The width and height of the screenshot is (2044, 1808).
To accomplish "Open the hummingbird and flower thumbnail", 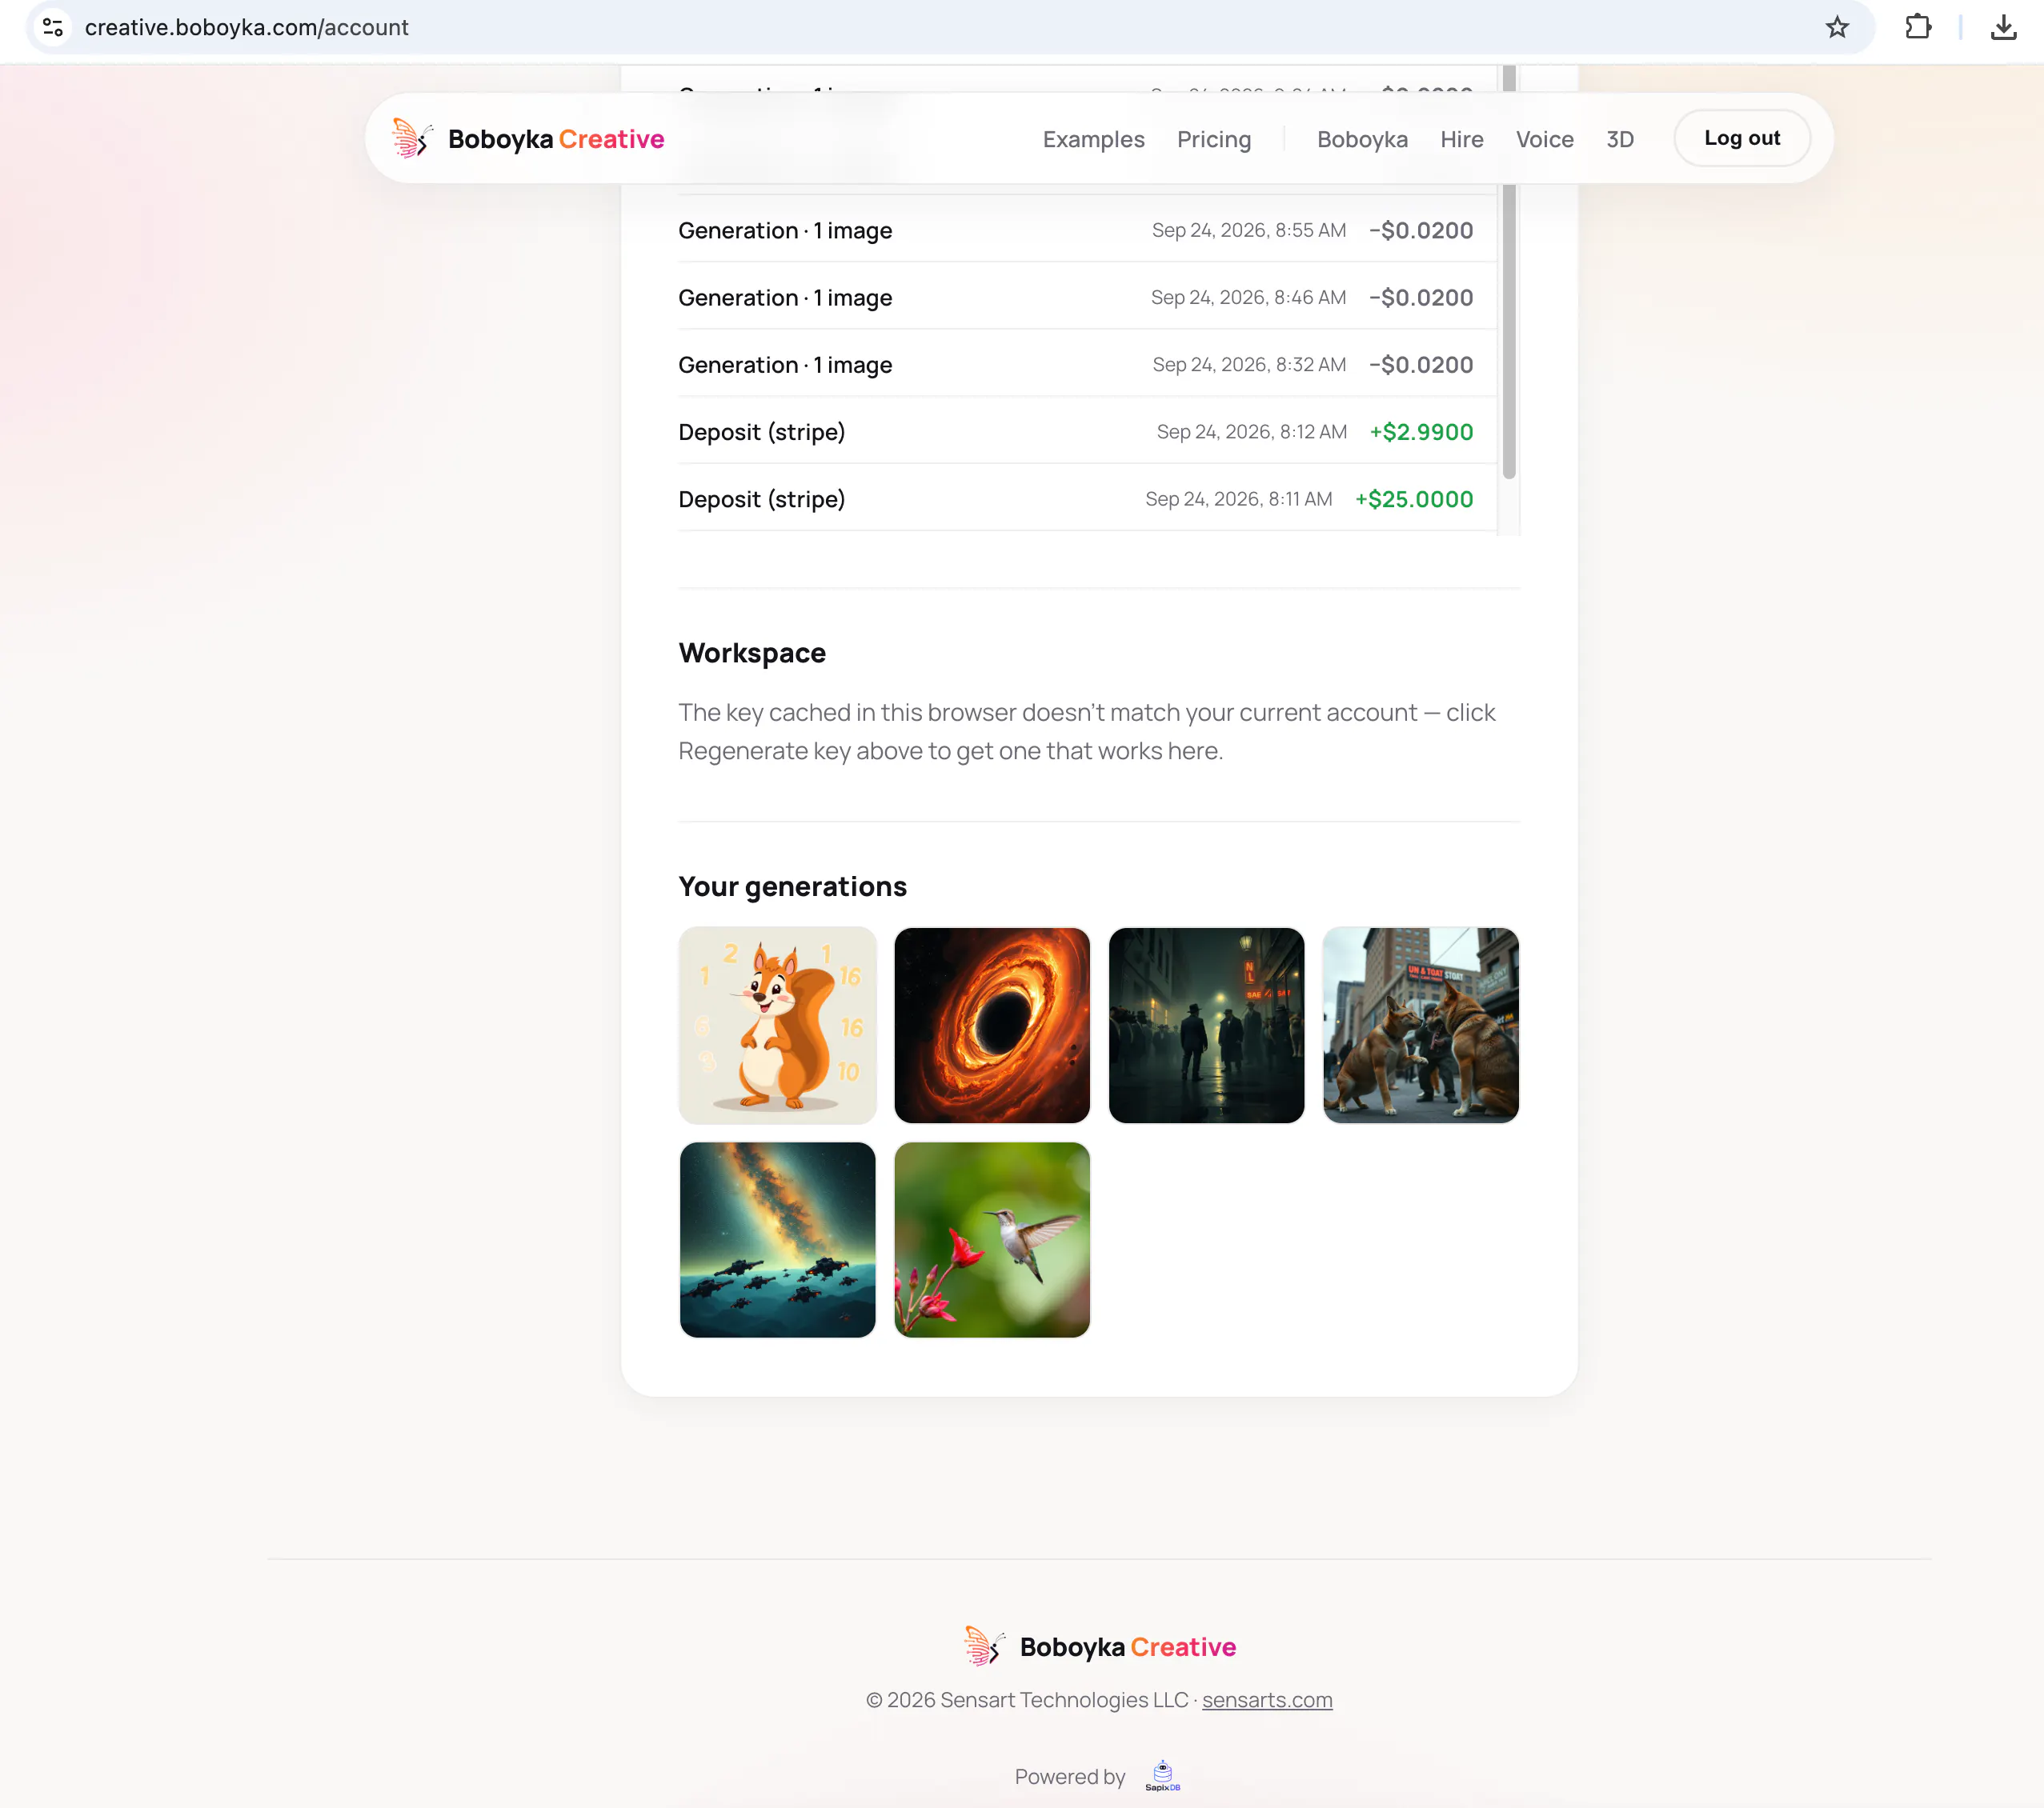I will (992, 1239).
